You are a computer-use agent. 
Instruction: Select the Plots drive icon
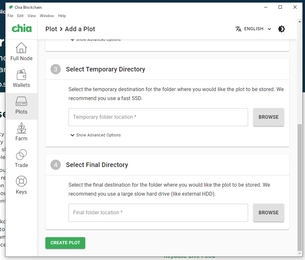pos(21,101)
